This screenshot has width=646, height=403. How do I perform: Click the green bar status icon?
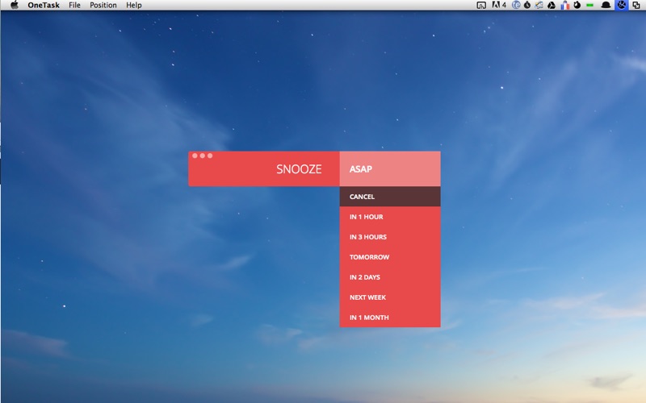click(x=590, y=5)
